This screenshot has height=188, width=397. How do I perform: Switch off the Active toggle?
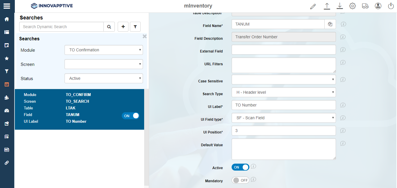[x=240, y=167]
